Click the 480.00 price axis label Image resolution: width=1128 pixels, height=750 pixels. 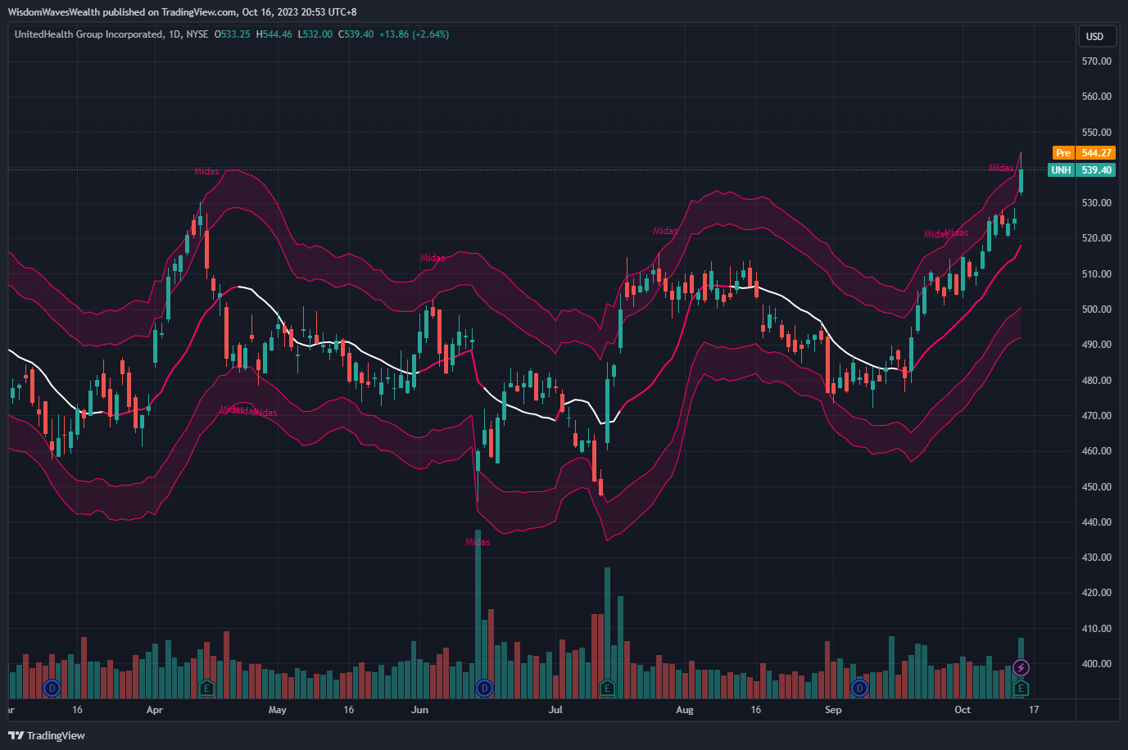click(1096, 381)
